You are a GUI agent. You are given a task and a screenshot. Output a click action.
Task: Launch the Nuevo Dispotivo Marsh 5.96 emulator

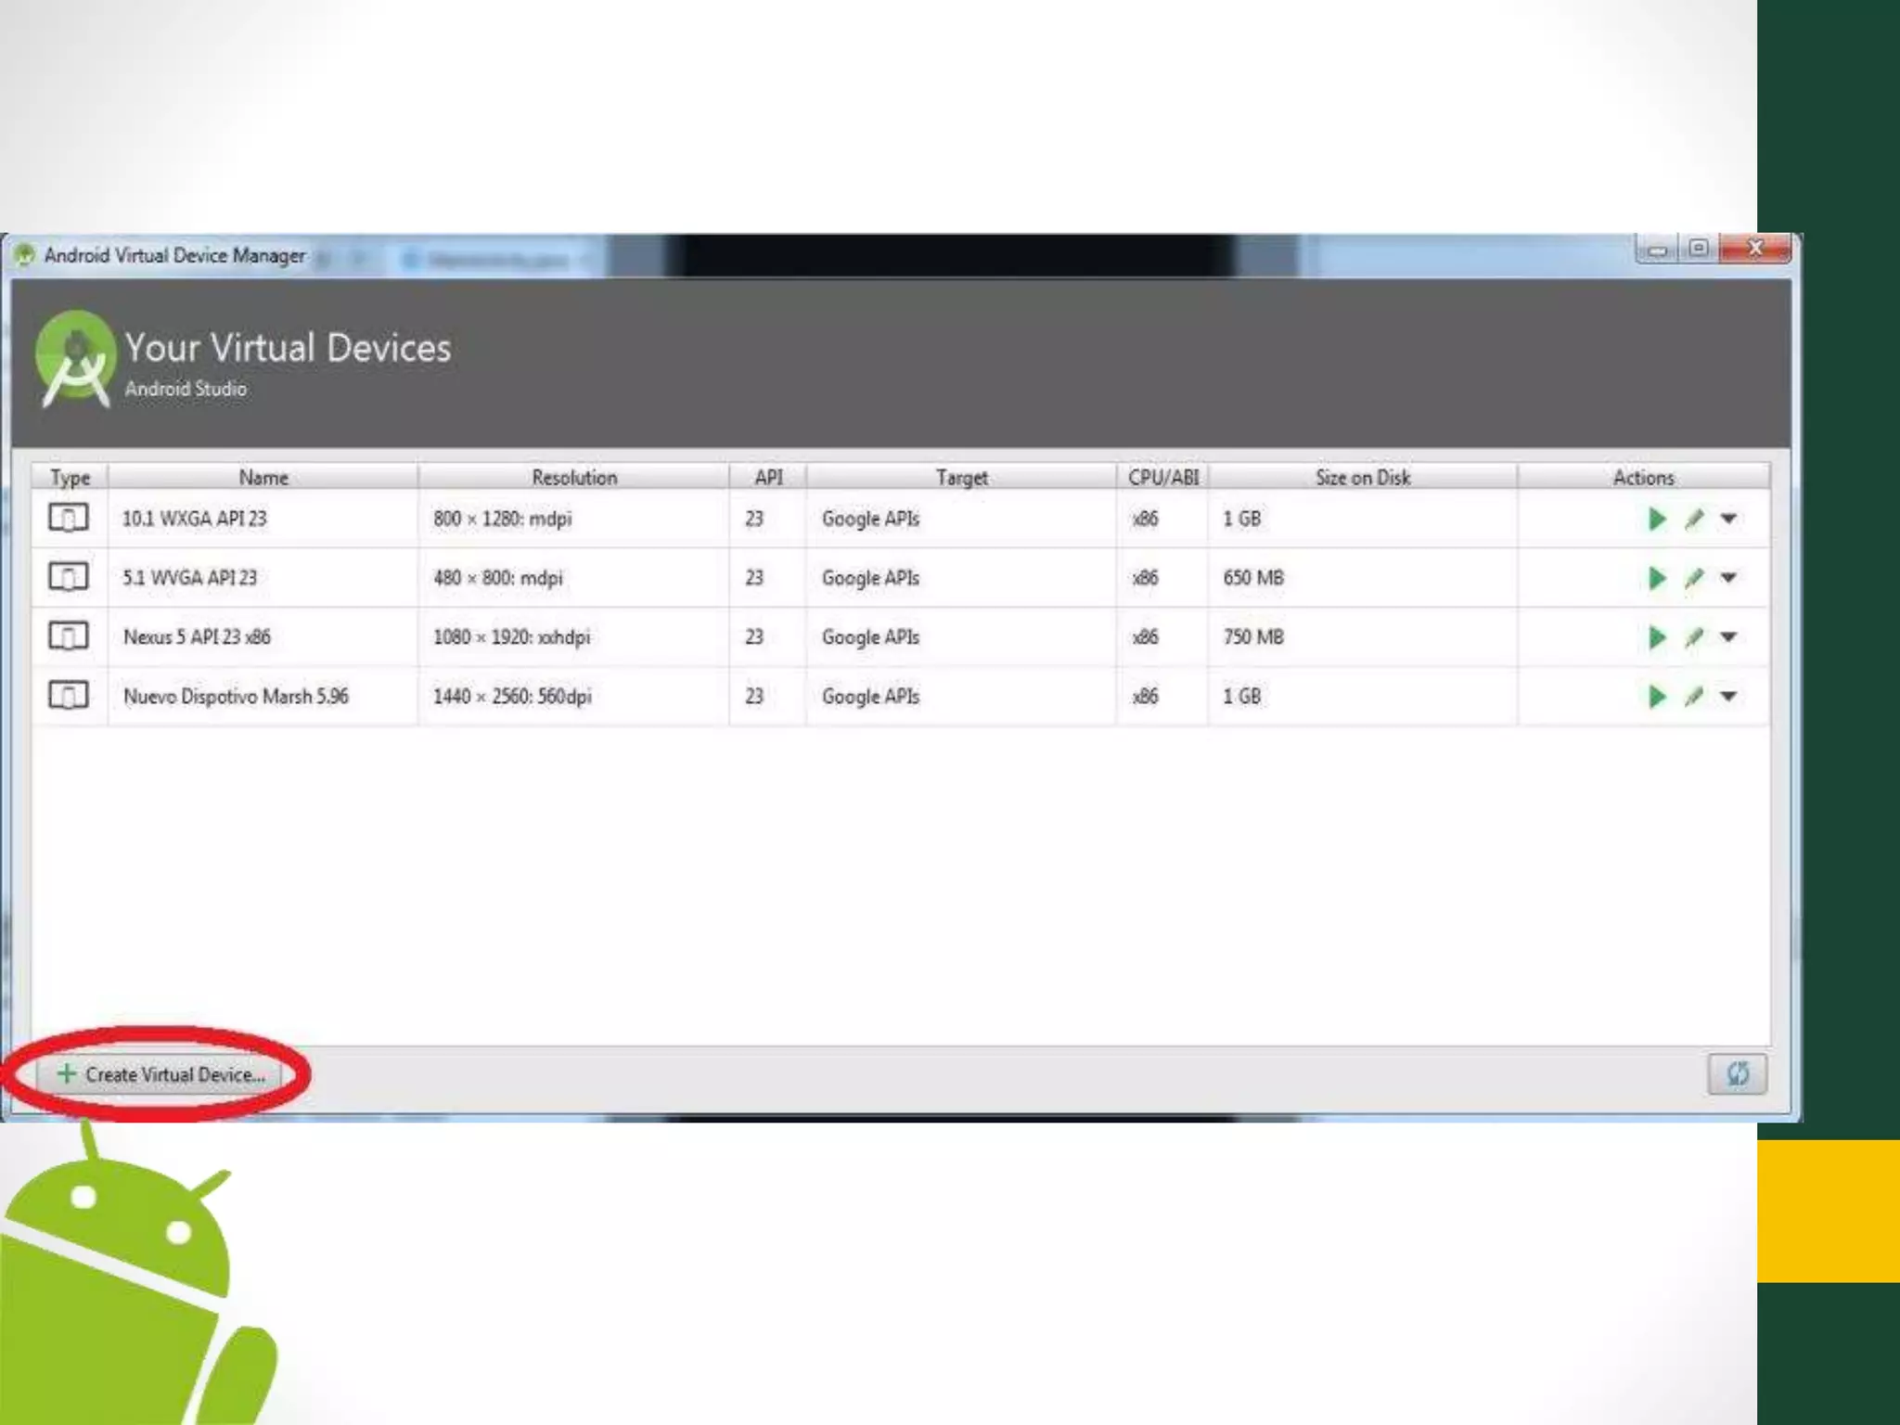tap(1656, 697)
